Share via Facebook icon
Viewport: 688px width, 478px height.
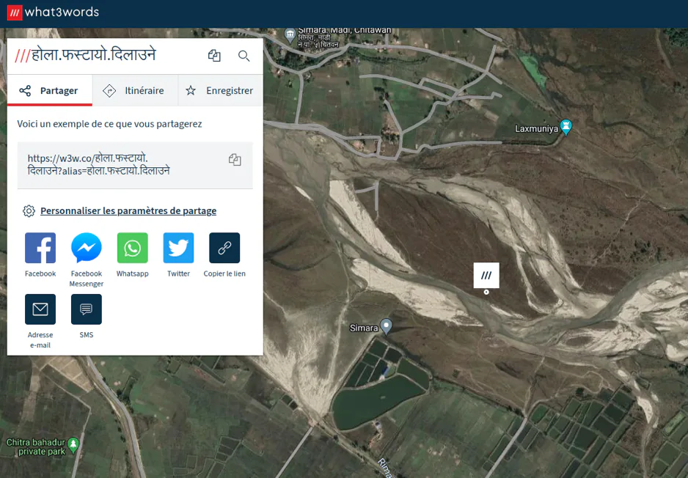pyautogui.click(x=40, y=248)
